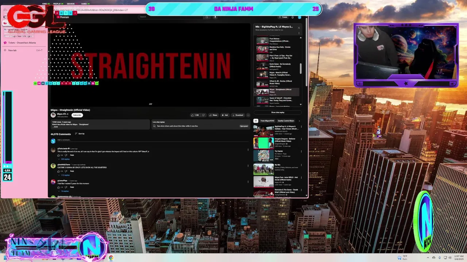Expand video description with ...more
This screenshot has width=467, height=262.
tap(55, 127)
